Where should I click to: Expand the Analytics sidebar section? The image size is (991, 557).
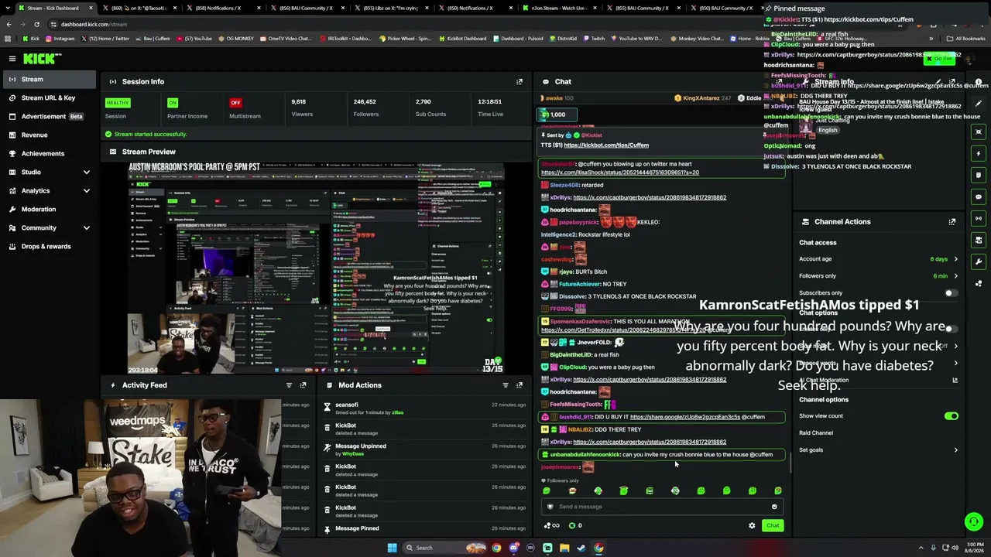86,191
